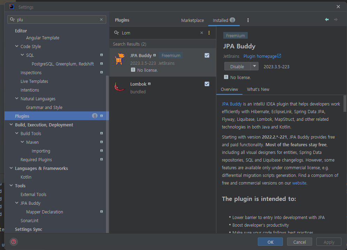Click project-level icon beside Build Tools
The height and width of the screenshot is (250, 347).
click(101, 133)
